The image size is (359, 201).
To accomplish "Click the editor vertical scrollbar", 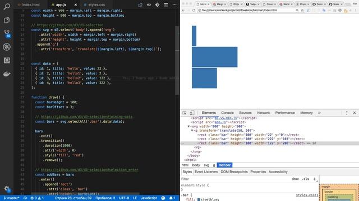I will 177,60.
